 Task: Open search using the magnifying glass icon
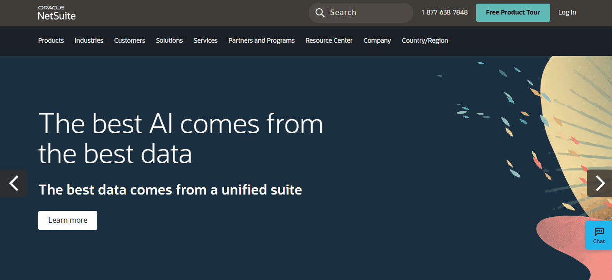[x=320, y=12]
